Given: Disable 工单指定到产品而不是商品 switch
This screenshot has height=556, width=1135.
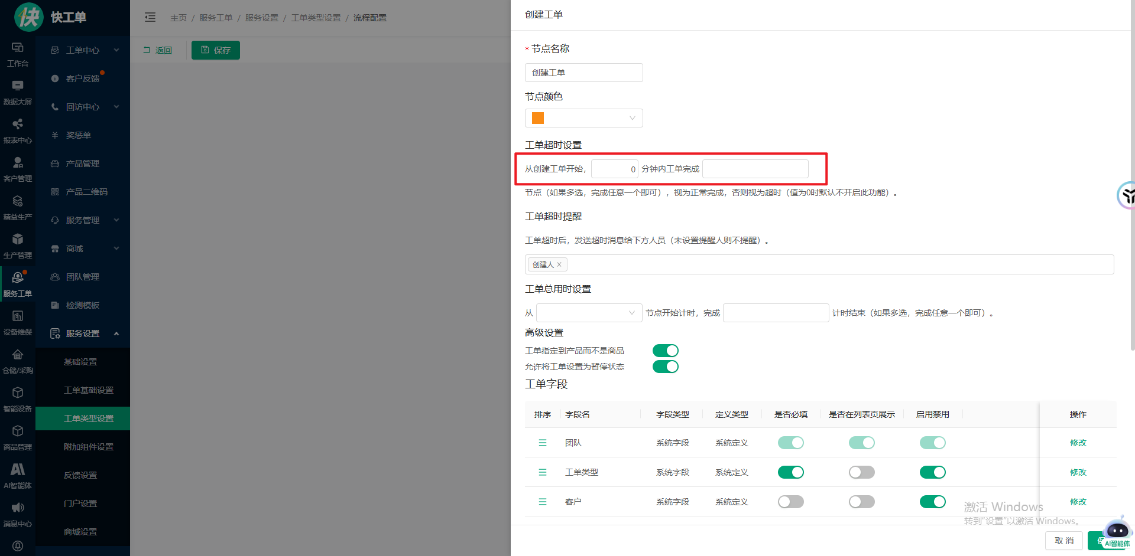Looking at the screenshot, I should click(x=665, y=351).
